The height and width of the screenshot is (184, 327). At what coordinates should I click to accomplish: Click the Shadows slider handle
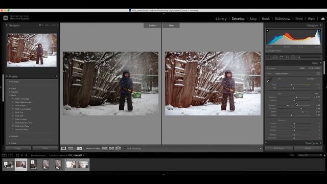(x=301, y=109)
